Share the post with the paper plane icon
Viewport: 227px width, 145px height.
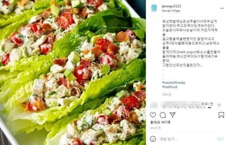tap(173, 115)
